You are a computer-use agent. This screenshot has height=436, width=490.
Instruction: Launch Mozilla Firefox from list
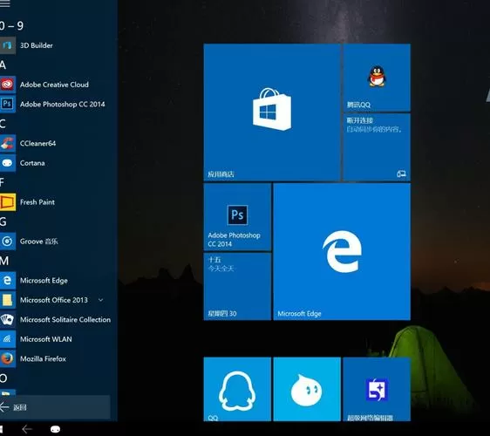(7, 358)
